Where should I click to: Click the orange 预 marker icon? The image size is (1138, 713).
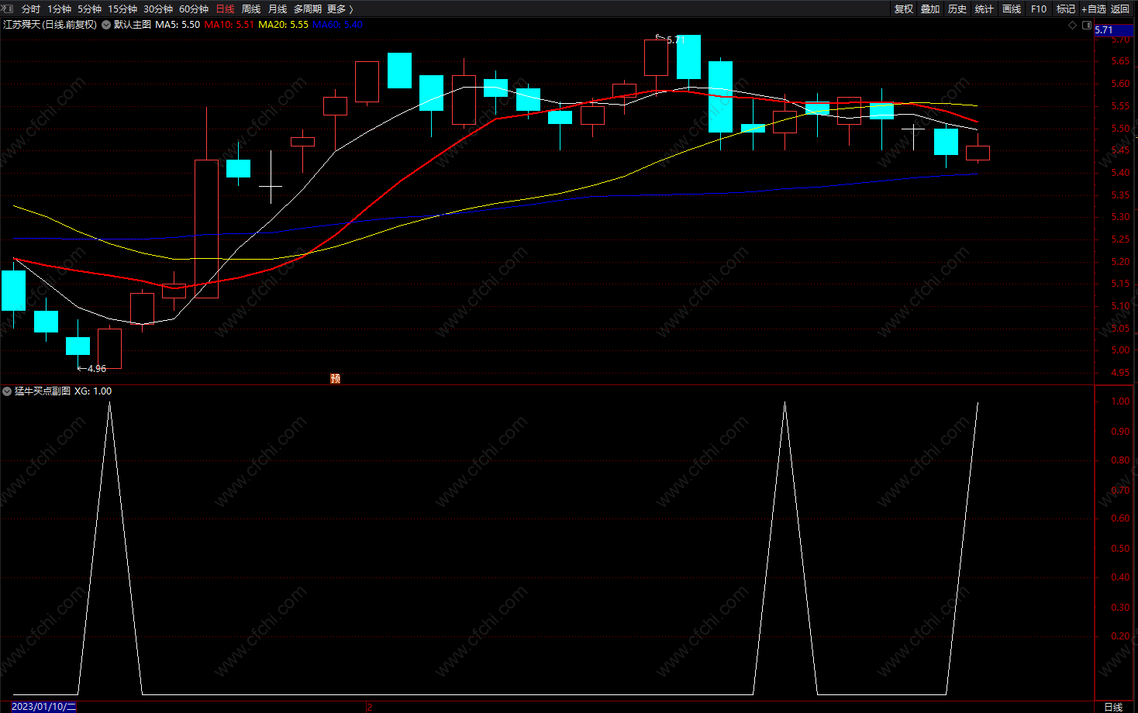[x=335, y=378]
